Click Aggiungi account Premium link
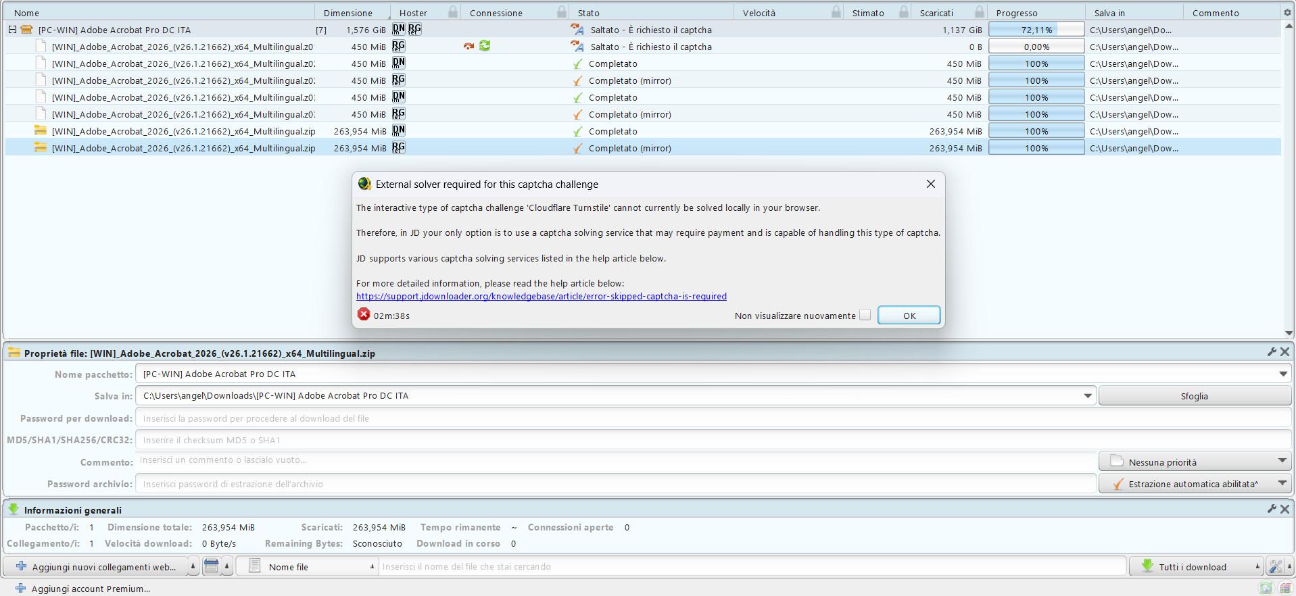 [91, 589]
